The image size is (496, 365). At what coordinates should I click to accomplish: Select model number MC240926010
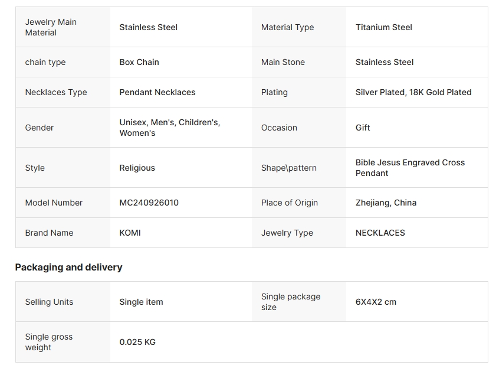point(149,203)
